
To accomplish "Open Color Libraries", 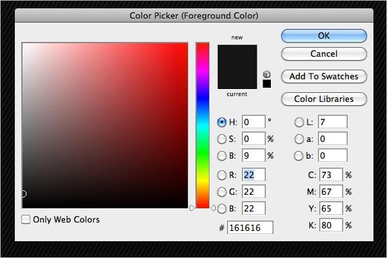I will coord(324,99).
